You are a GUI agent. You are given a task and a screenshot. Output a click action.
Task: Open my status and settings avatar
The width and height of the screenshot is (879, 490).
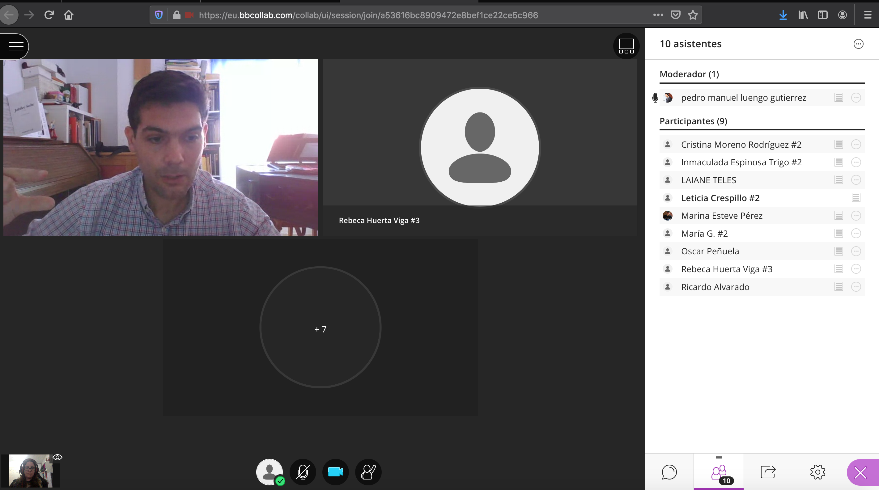[270, 472]
